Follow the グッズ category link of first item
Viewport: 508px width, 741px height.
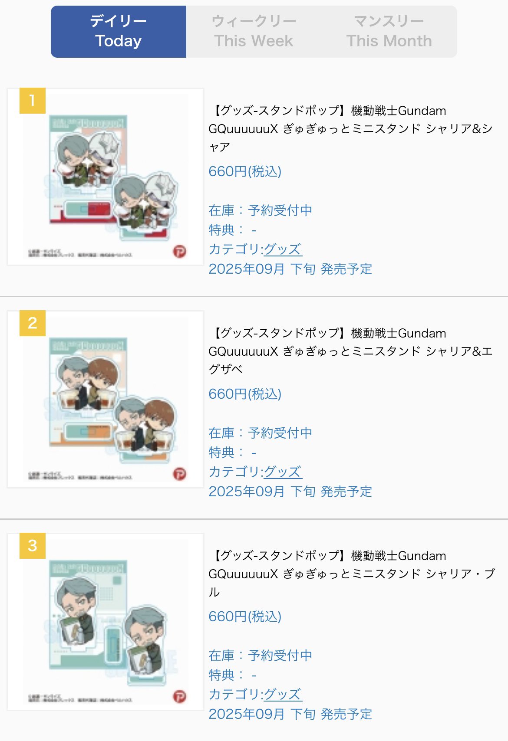click(283, 249)
